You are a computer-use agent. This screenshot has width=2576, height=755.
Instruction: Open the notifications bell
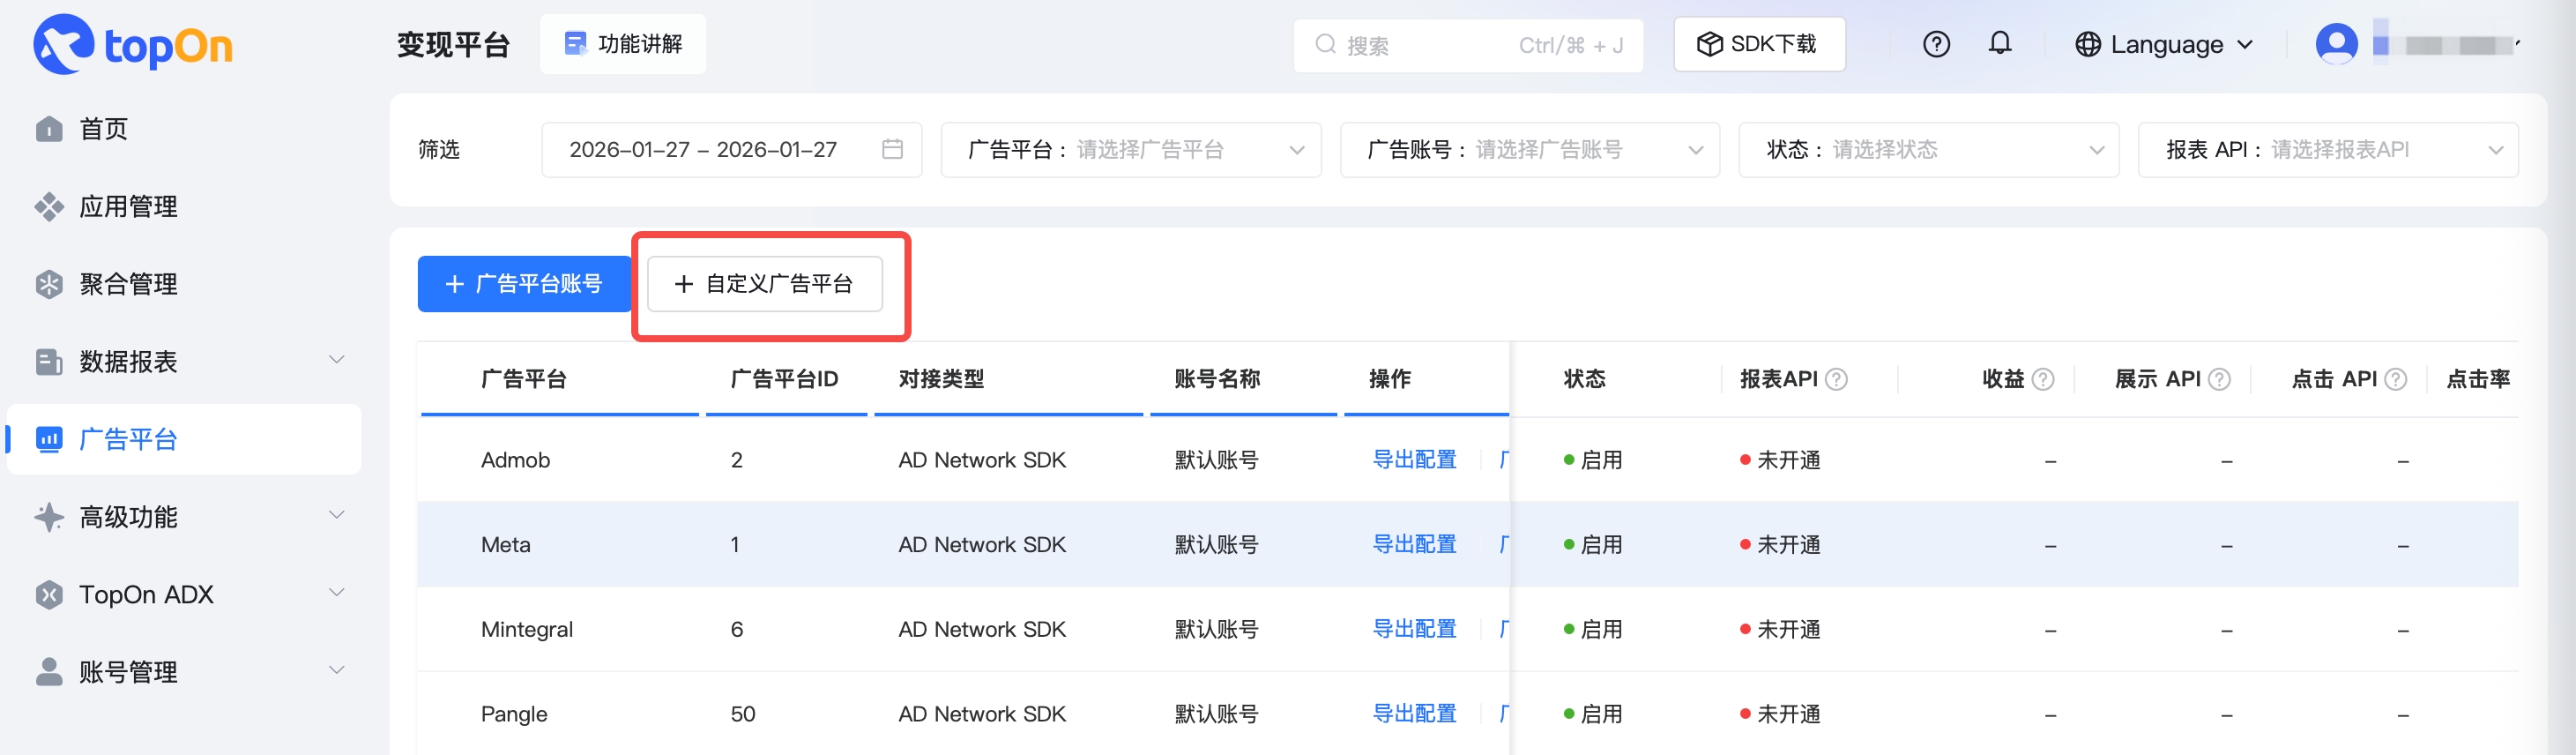click(x=1999, y=44)
